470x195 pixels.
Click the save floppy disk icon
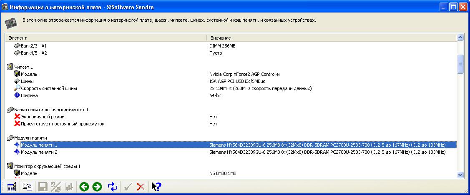coord(43,187)
